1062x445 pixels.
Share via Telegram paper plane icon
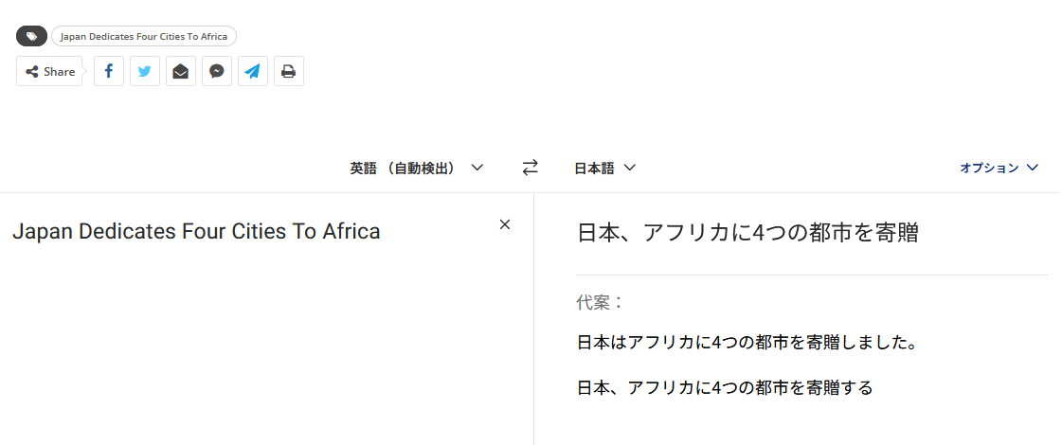pyautogui.click(x=253, y=71)
